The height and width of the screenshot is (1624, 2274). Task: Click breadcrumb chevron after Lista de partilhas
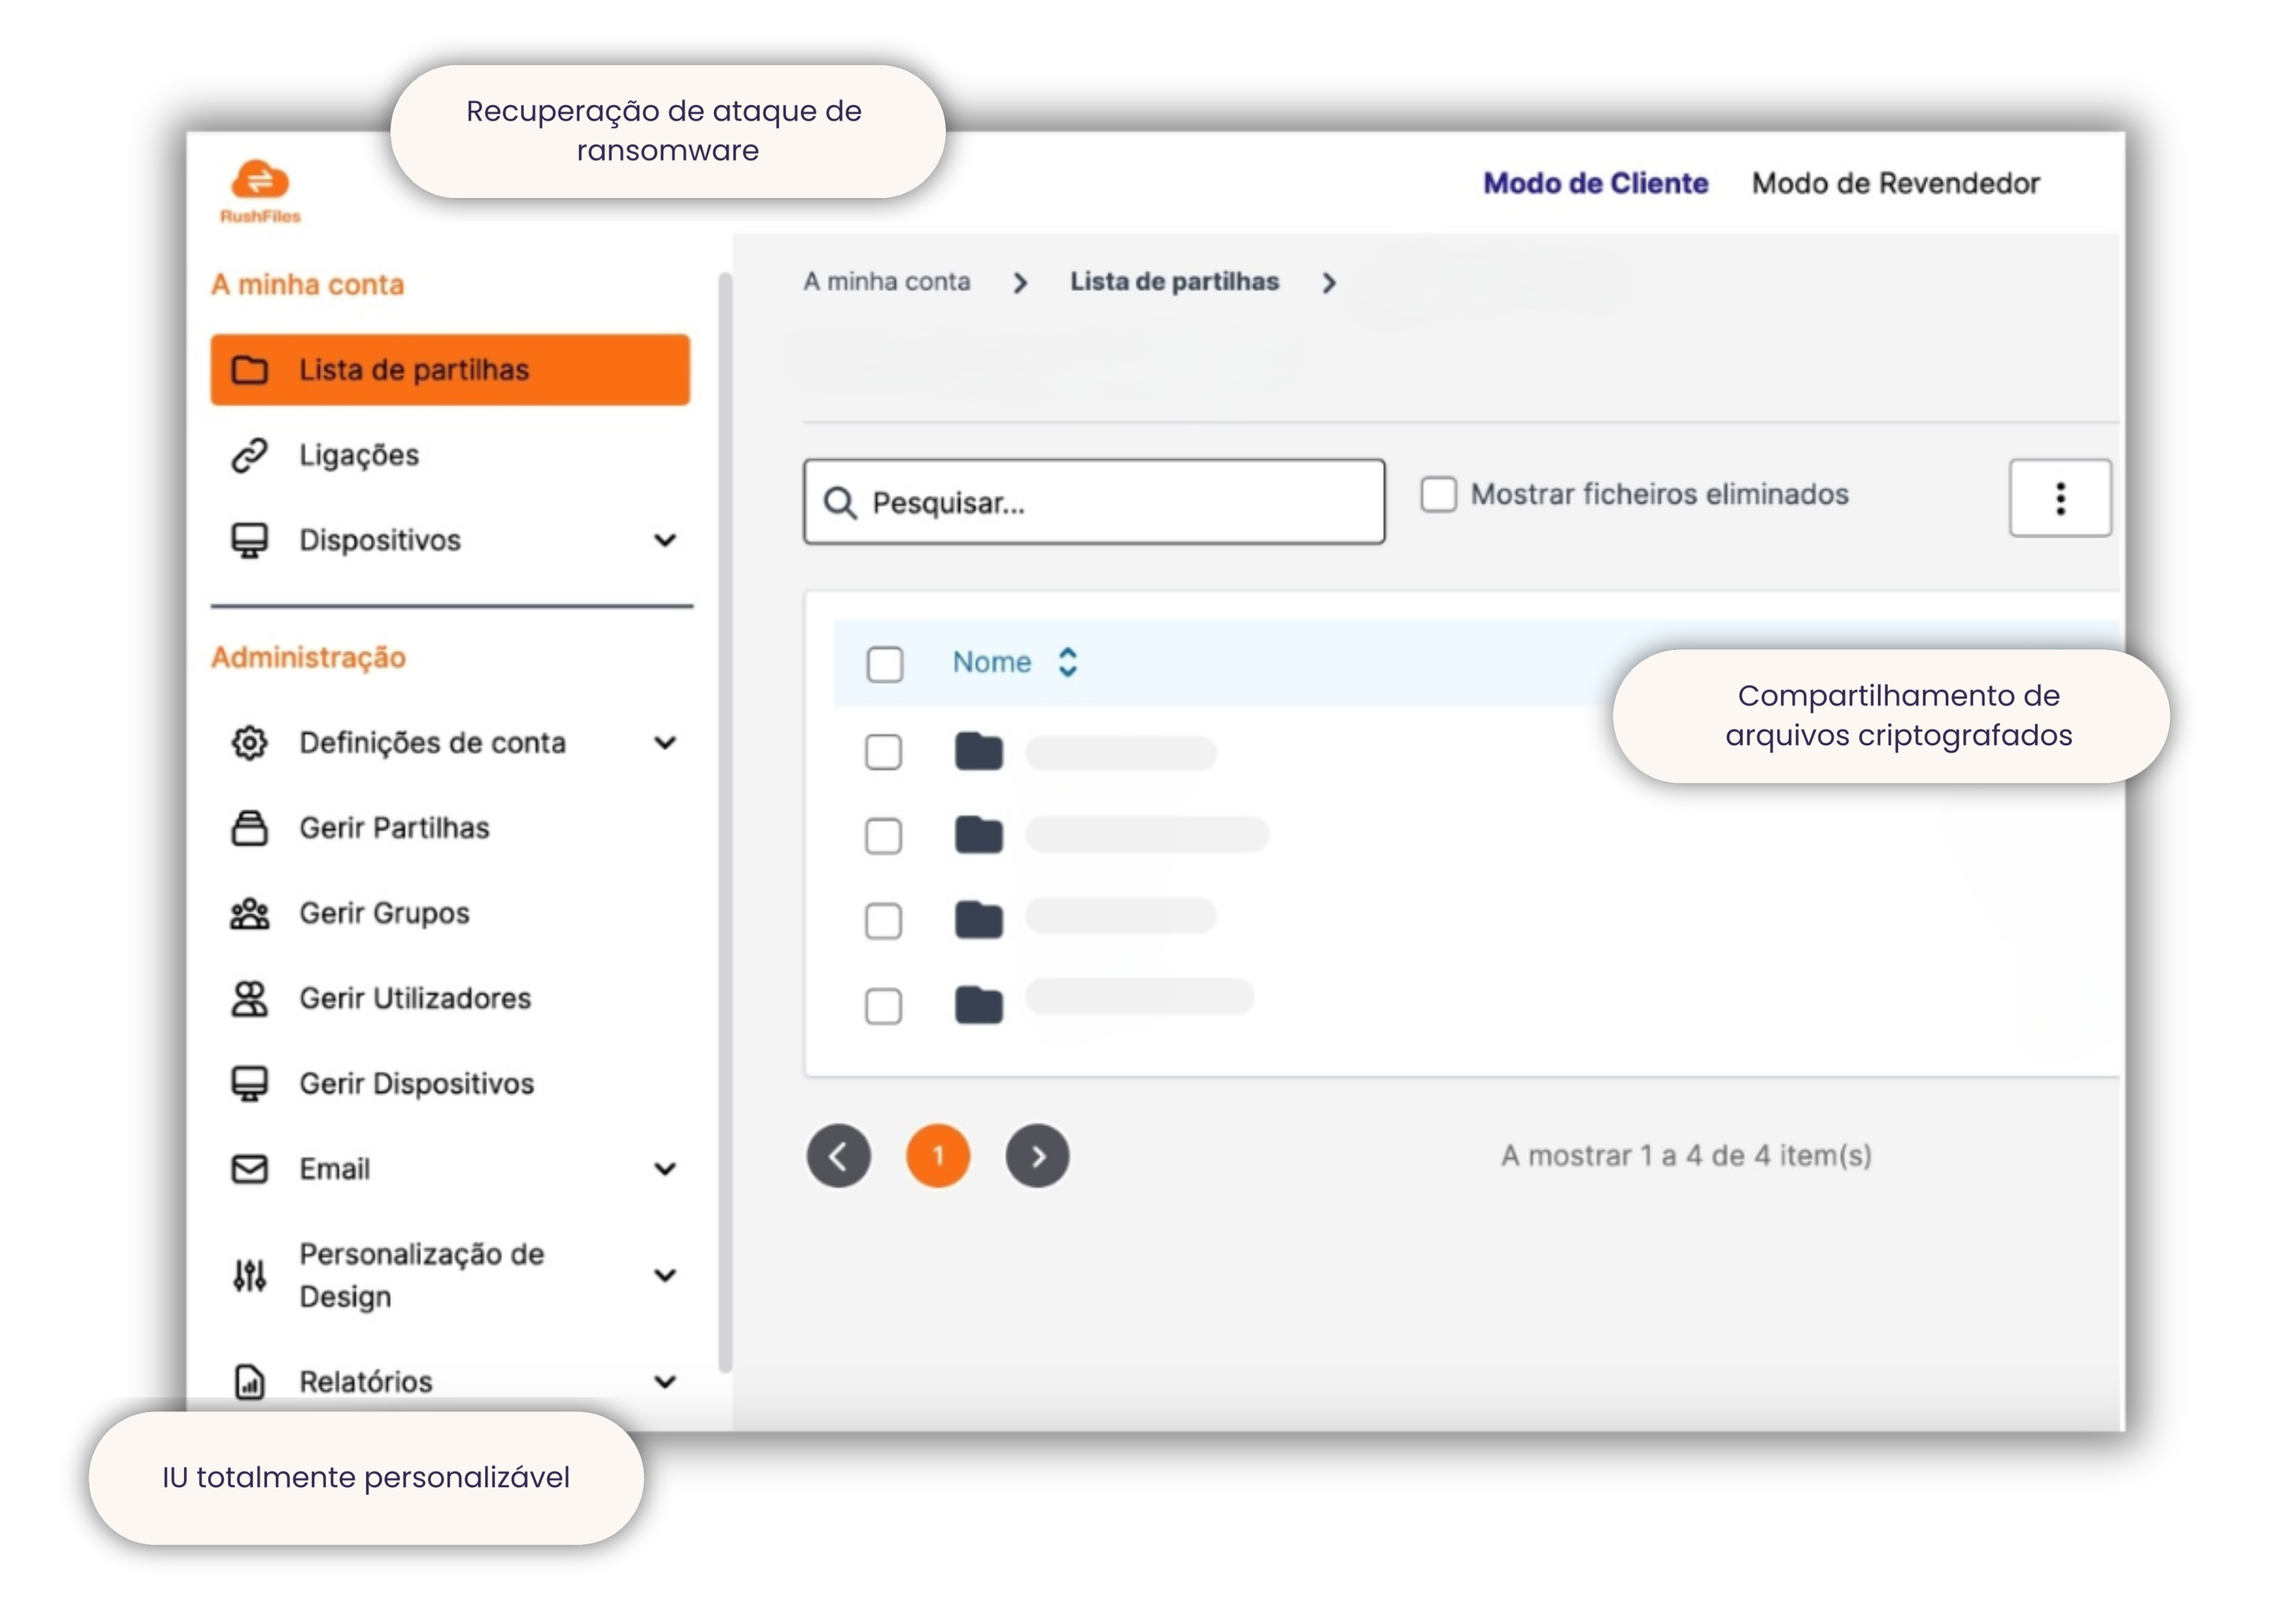click(x=1329, y=283)
